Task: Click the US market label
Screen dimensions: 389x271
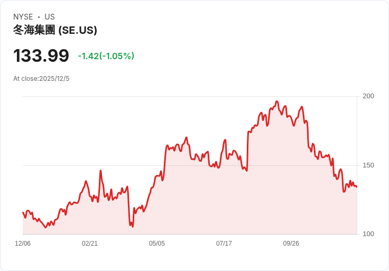Action: pos(50,17)
